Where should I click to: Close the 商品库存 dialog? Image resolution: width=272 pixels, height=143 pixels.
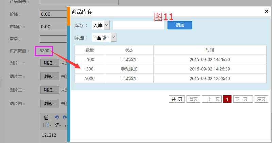pyautogui.click(x=267, y=11)
